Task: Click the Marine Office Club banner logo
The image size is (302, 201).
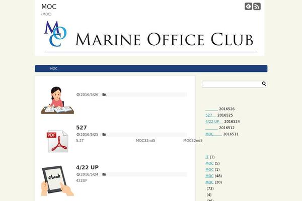Action: [x=149, y=36]
